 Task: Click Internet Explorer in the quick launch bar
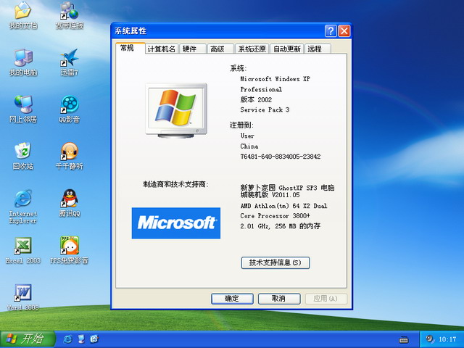click(67, 339)
